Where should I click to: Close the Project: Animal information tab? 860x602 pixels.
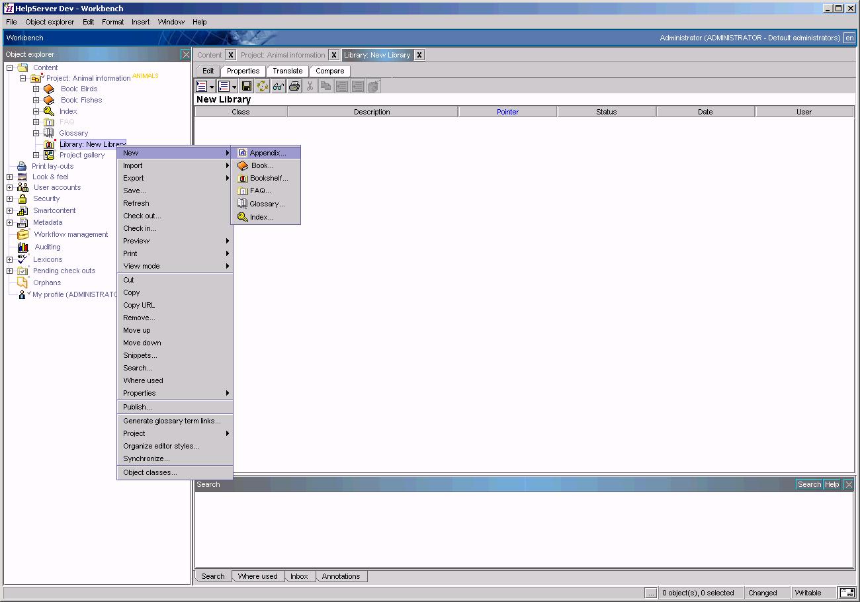tap(334, 55)
